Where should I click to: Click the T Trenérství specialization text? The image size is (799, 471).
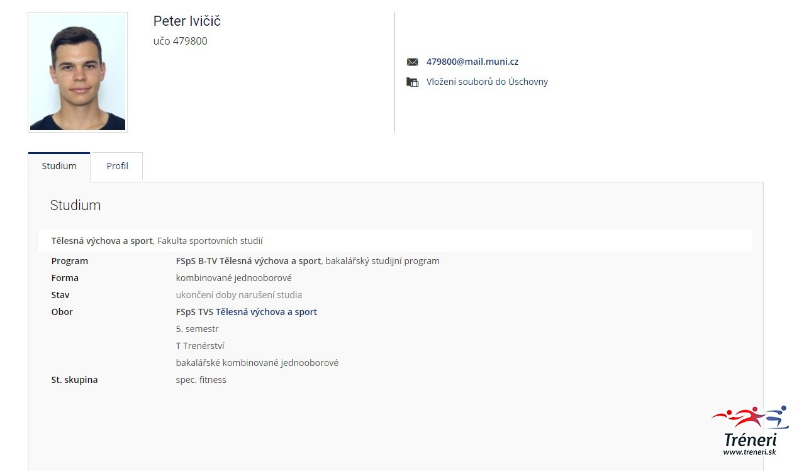coord(200,346)
